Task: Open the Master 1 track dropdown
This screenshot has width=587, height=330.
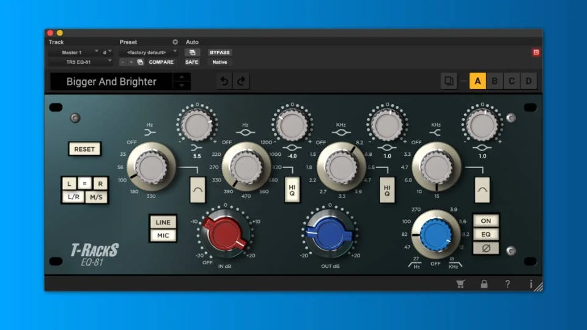Action: tap(74, 53)
